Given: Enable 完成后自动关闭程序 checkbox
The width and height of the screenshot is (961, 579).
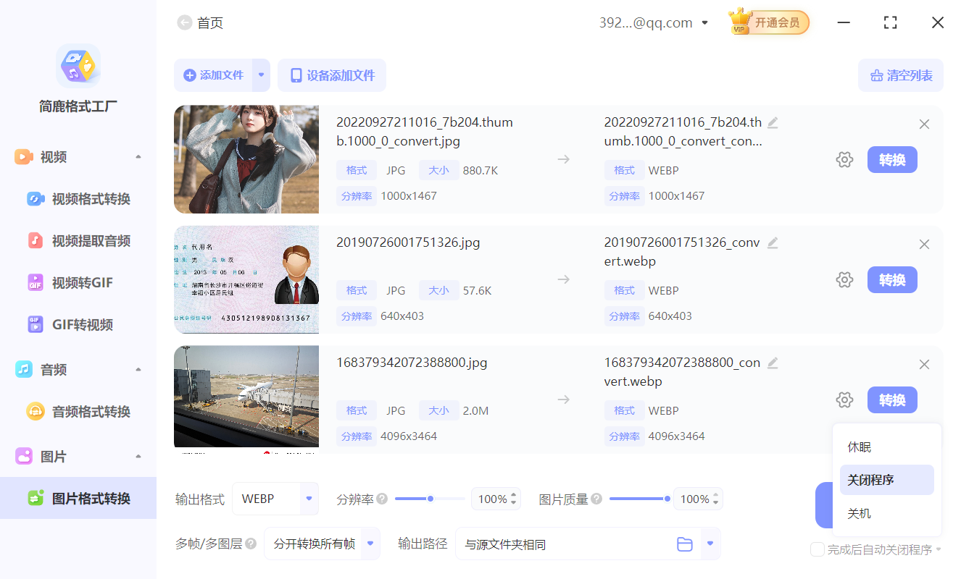Looking at the screenshot, I should [x=818, y=550].
